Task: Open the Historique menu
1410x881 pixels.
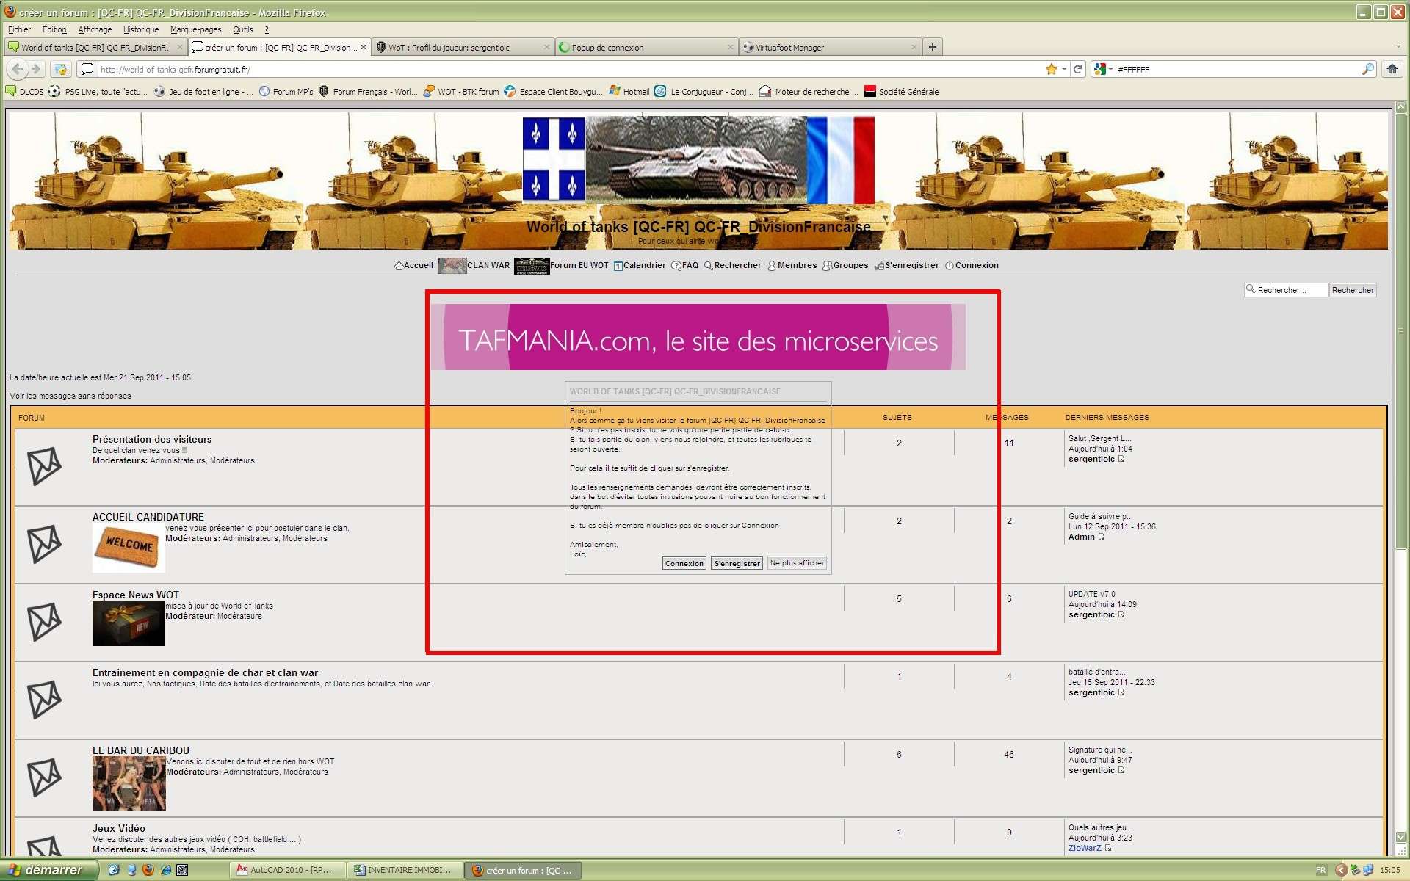Action: coord(141,29)
